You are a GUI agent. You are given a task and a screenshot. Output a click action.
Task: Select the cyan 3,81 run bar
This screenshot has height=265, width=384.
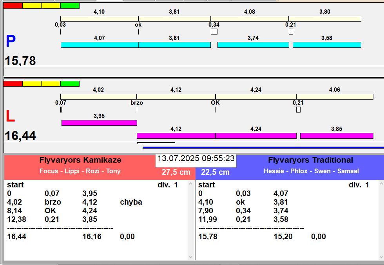[174, 45]
